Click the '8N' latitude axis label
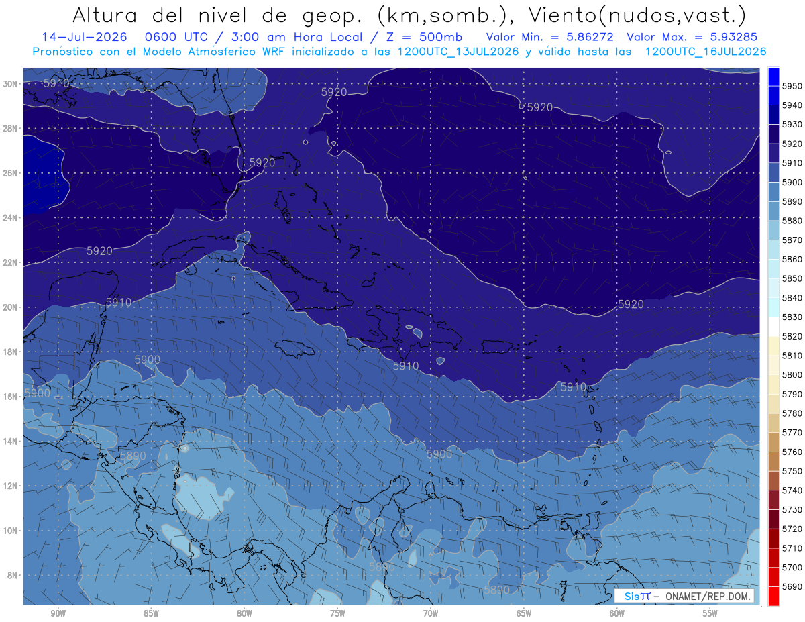 point(12,576)
